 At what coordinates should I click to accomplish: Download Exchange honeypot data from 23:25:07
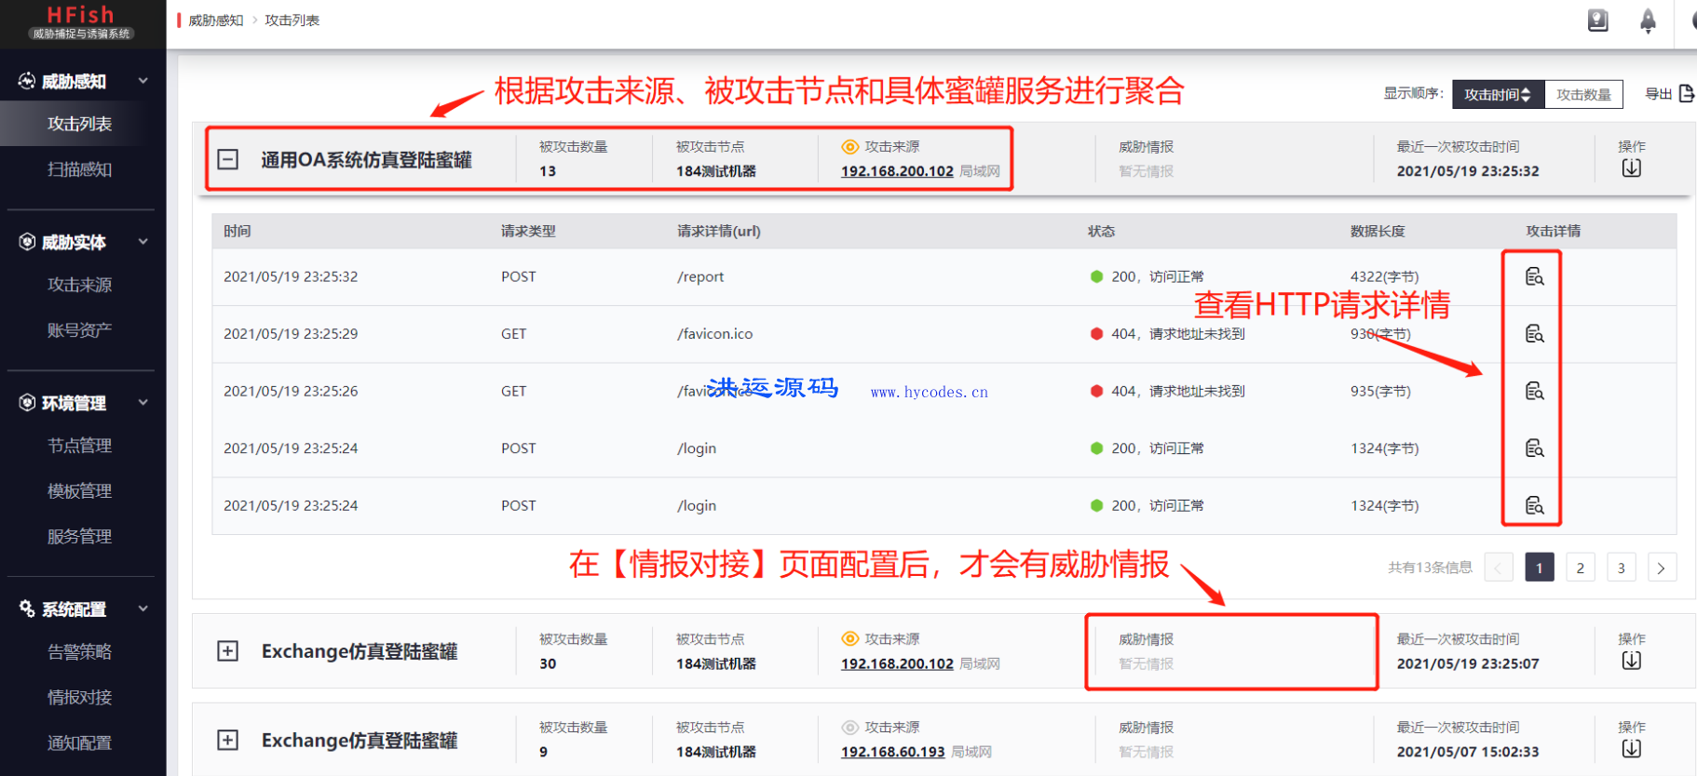click(x=1631, y=661)
